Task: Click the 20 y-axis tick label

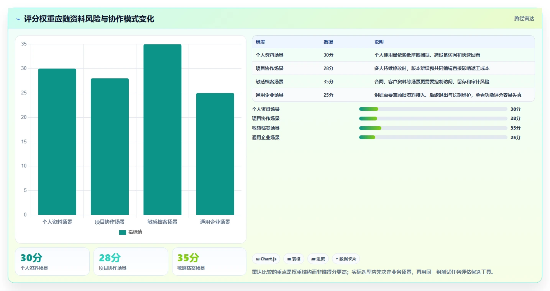Action: coord(24,117)
